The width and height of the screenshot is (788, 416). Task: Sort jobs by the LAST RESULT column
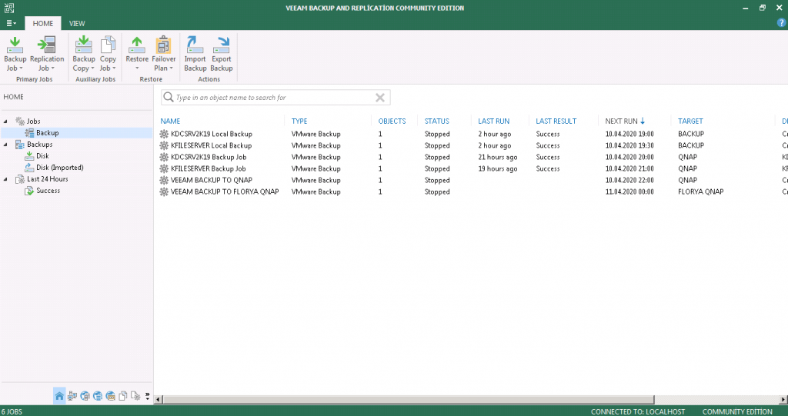tap(556, 121)
